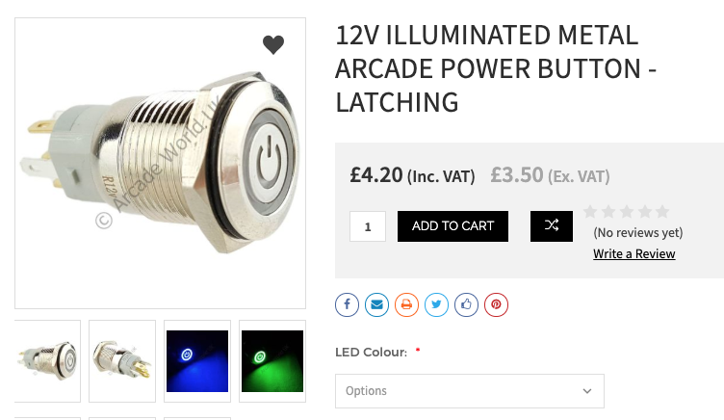Viewport: 724px width, 420px height.
Task: Rate product using the fifth star
Action: pos(662,211)
